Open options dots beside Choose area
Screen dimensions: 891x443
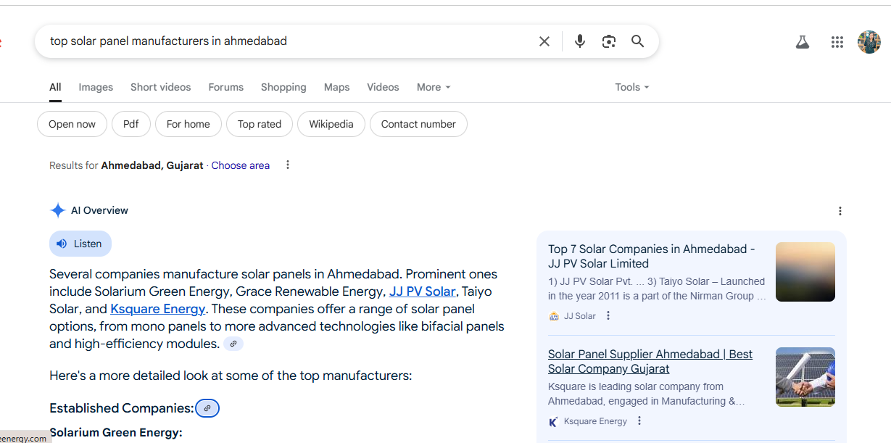click(288, 165)
